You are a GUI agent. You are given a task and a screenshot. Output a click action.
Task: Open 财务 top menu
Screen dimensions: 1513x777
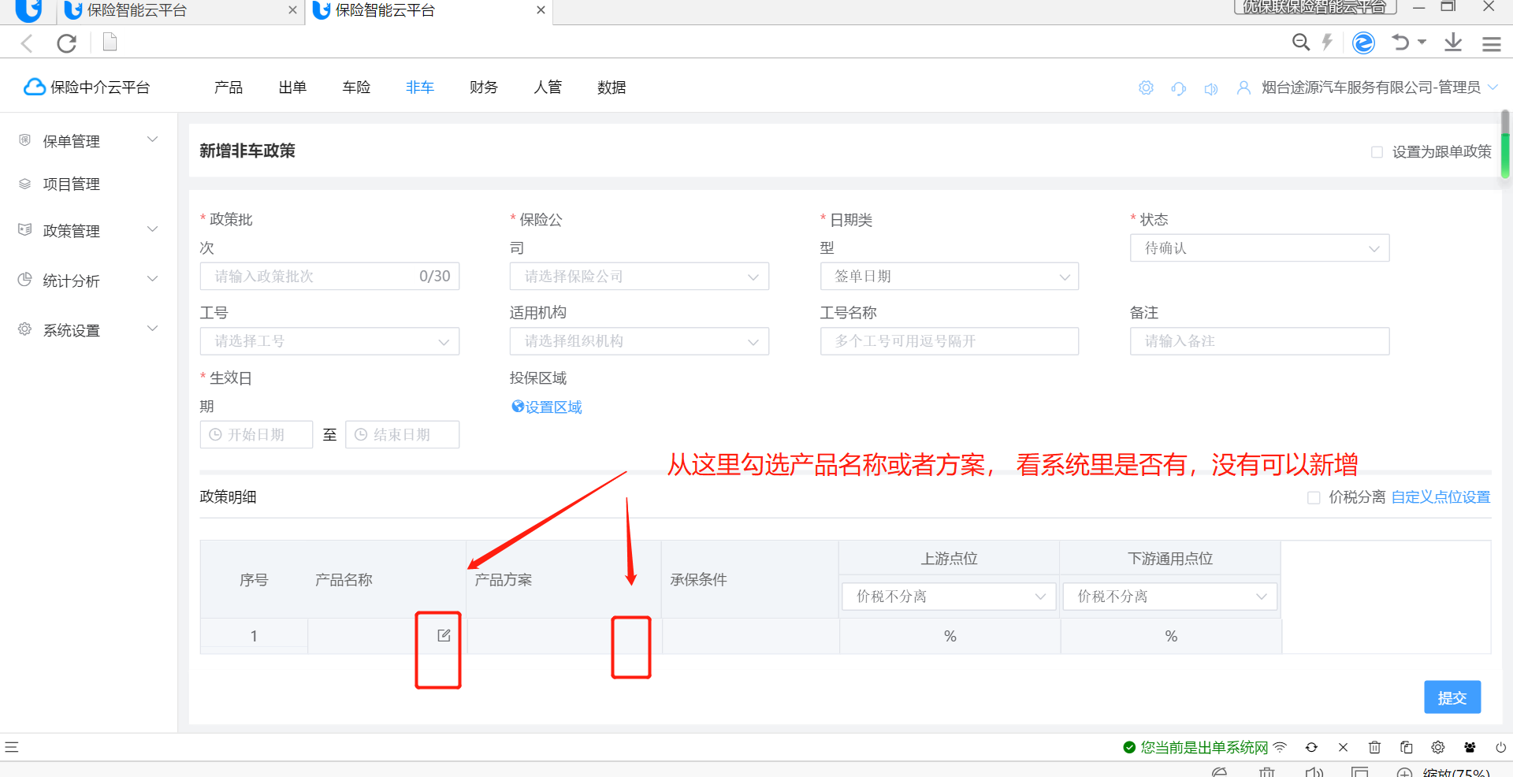click(x=484, y=87)
